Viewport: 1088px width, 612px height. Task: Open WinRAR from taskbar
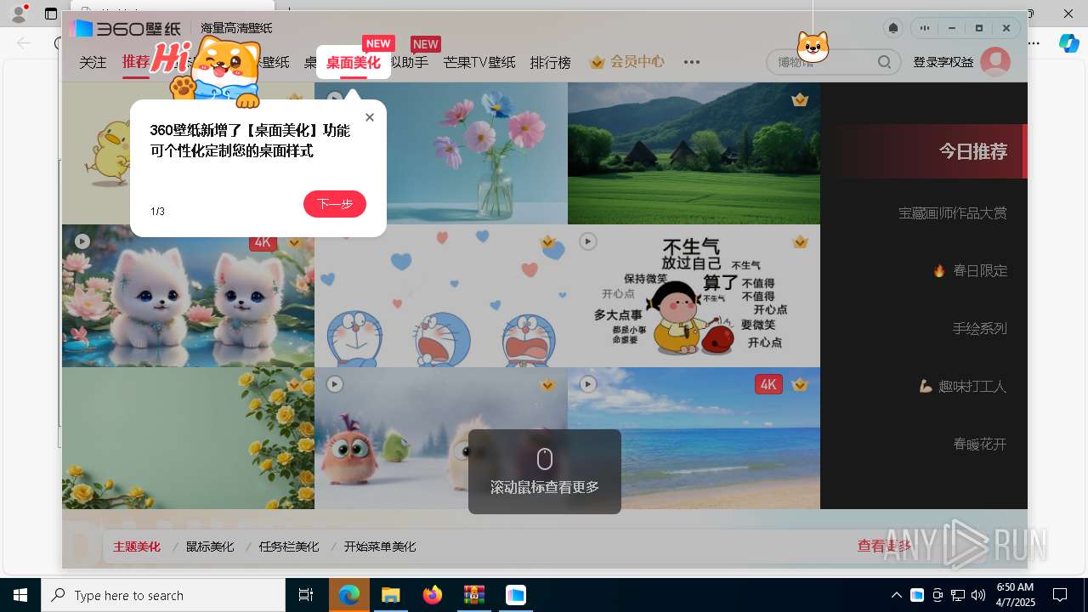click(473, 595)
